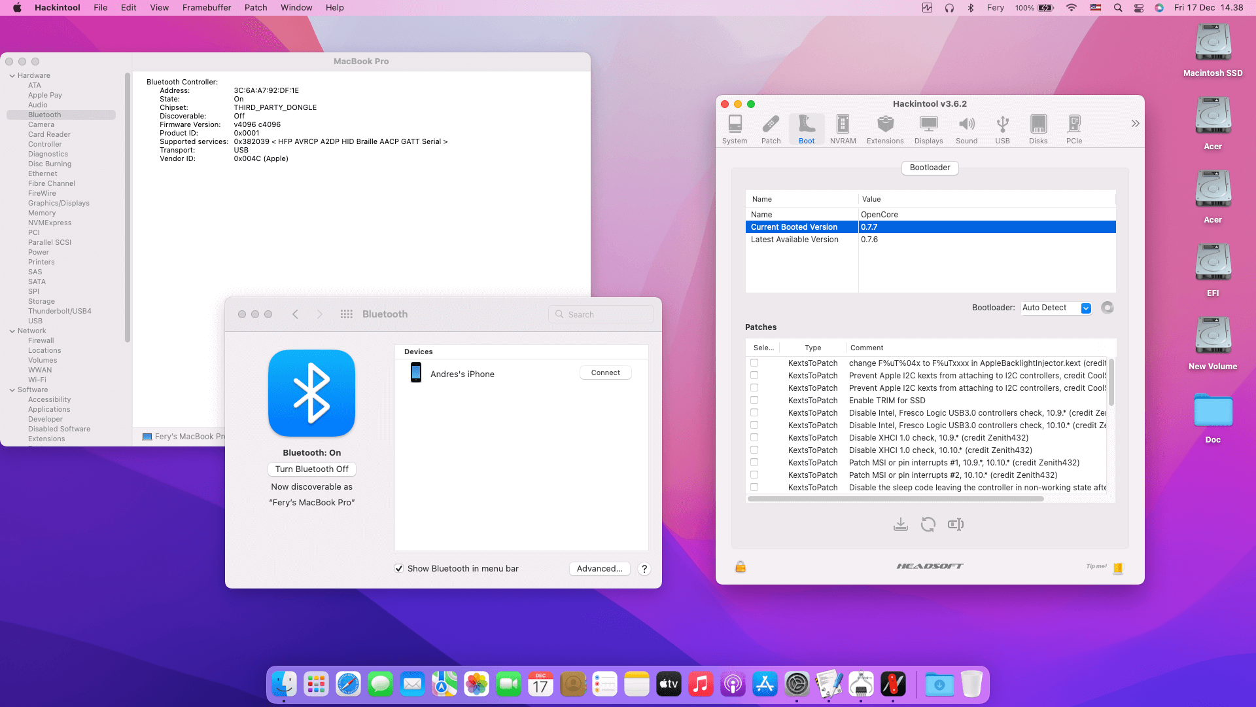Screen dimensions: 1256x707
Task: Check Disable XHCI 1.0 check 10.10 checkbox
Action: 754,450
